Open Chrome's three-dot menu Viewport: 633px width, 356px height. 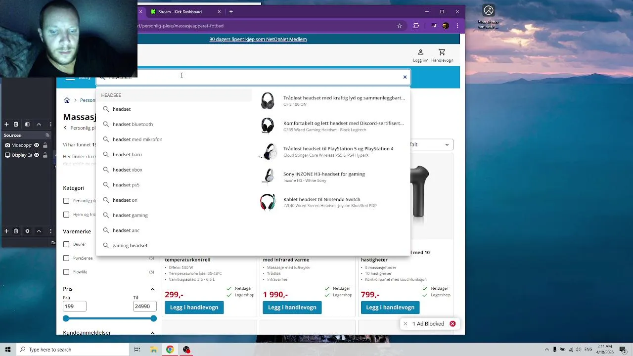coord(457,26)
